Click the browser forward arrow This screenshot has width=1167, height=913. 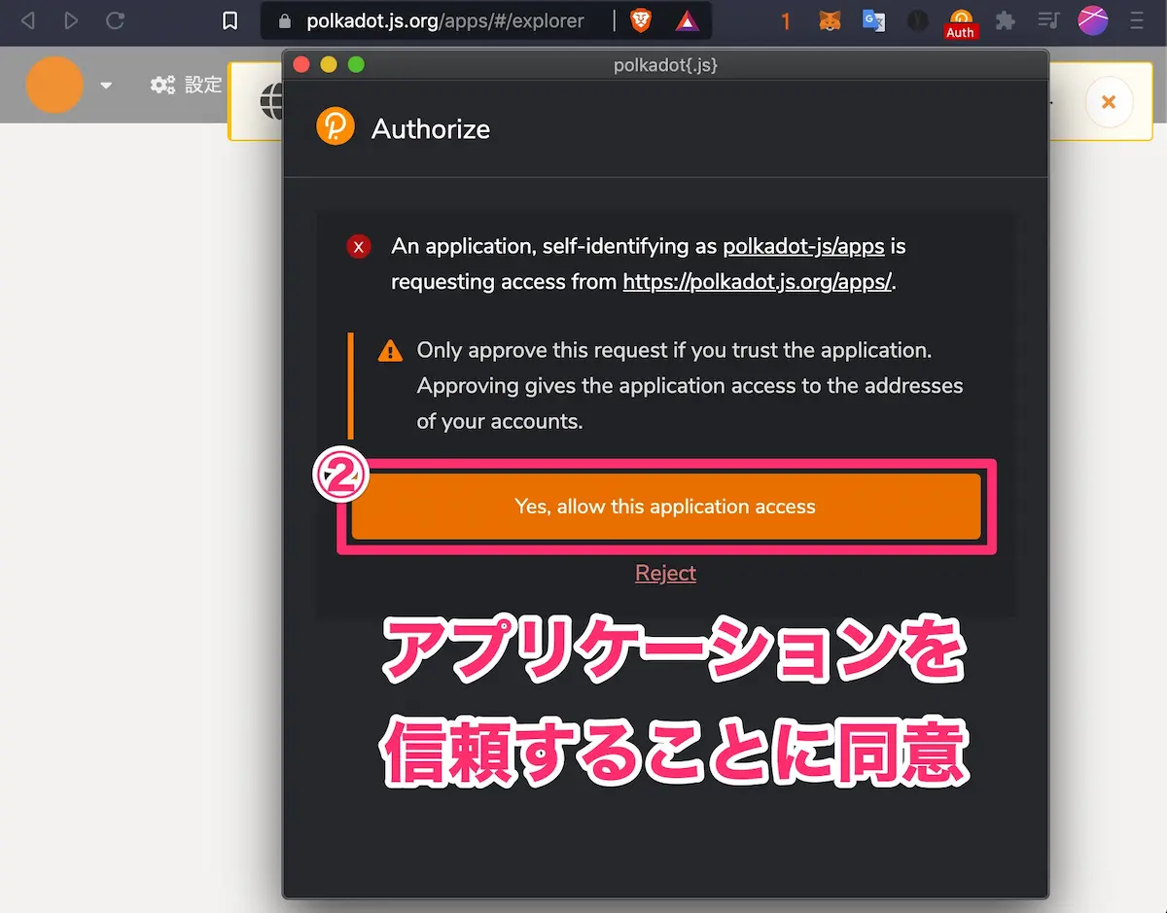tap(71, 20)
